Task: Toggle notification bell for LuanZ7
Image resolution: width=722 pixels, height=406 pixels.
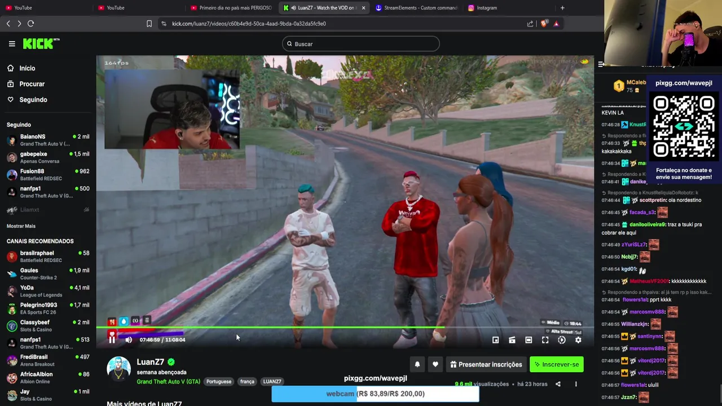Action: click(417, 364)
